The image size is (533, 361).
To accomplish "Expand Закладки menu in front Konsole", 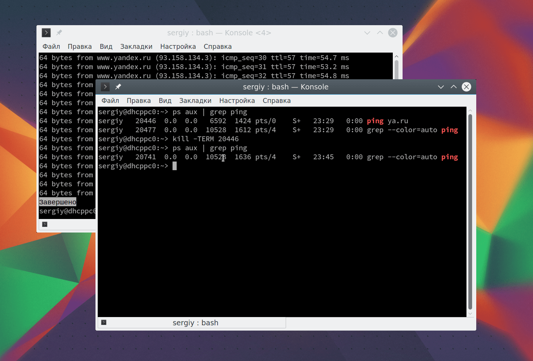I will click(195, 101).
